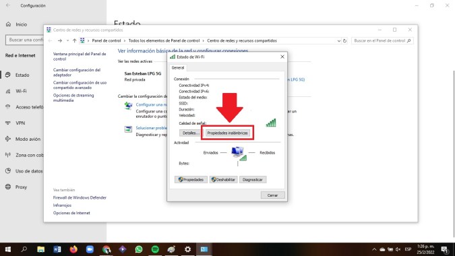Click Buscar en el Panel de control field
Screen dimensions: 455x256
(382, 41)
